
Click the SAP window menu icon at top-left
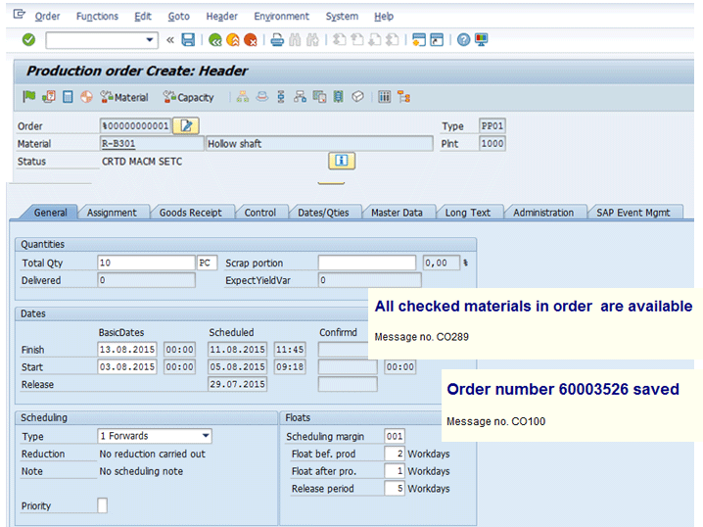pos(20,15)
